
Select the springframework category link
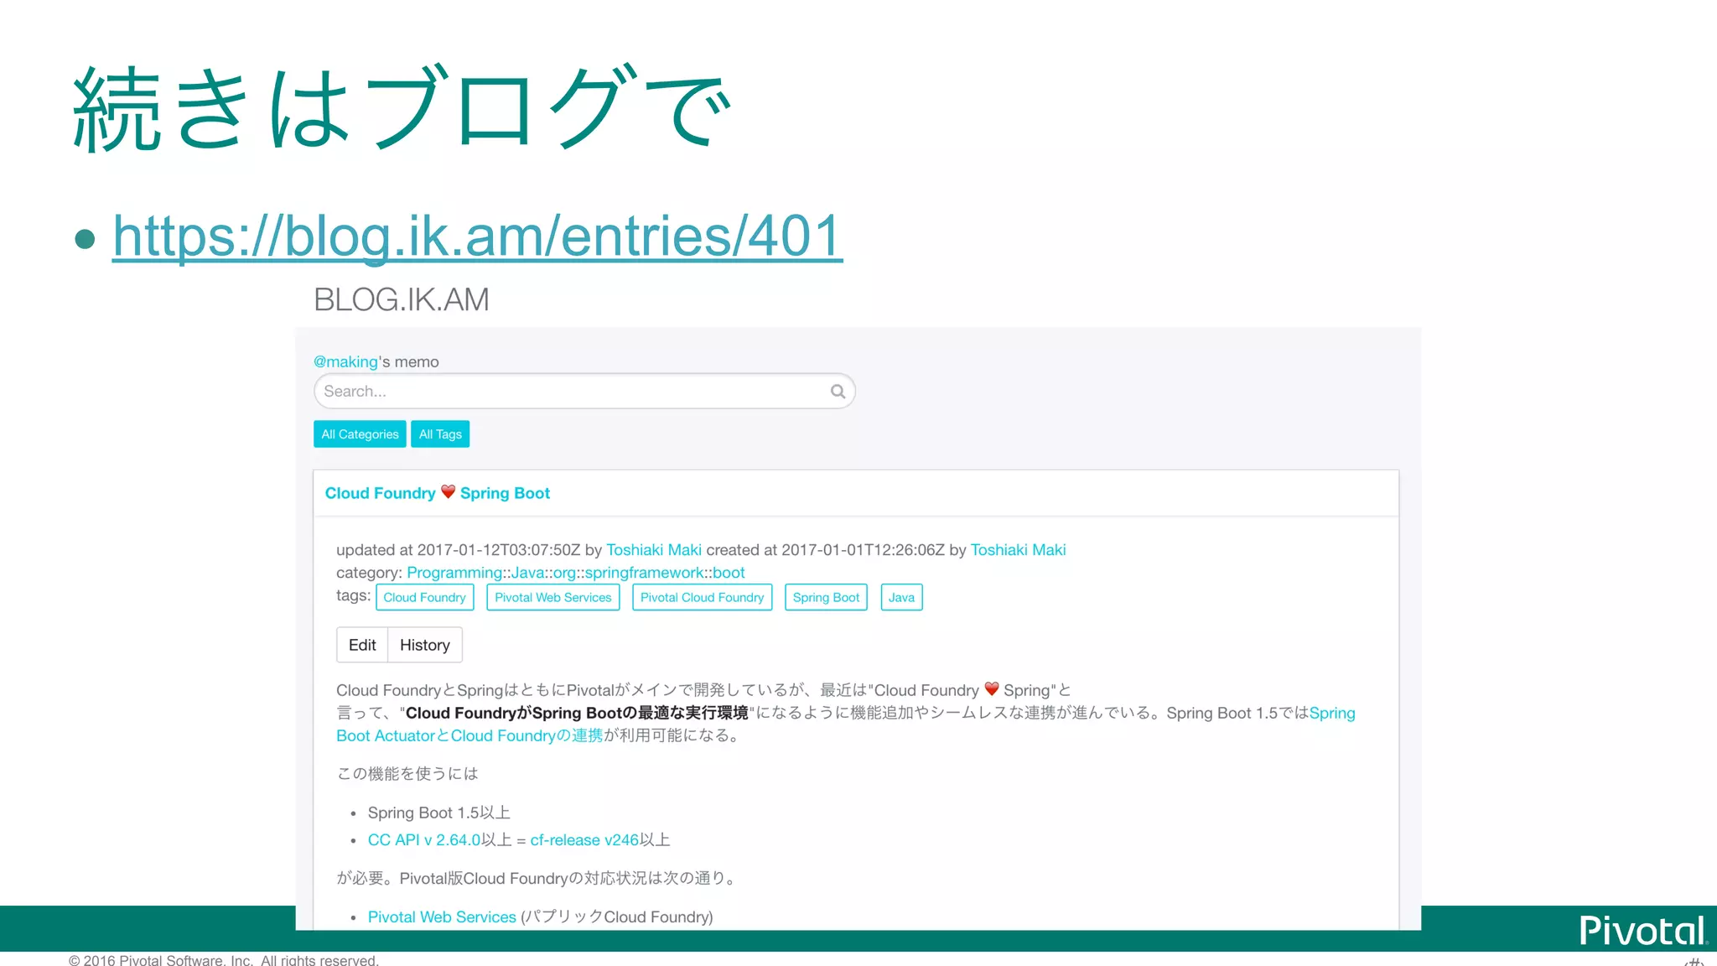pos(644,573)
